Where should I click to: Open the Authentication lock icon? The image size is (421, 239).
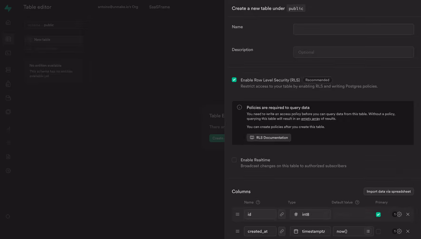click(x=8, y=84)
